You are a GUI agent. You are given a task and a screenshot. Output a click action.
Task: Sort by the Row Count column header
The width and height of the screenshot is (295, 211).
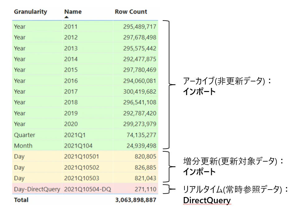pos(131,12)
